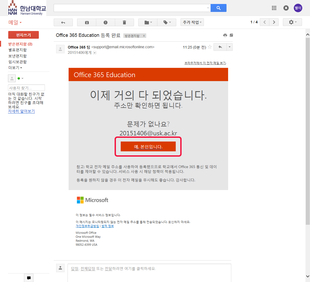Click the main search input box
Image resolution: width=310 pixels, height=282 pixels.
coord(130,8)
